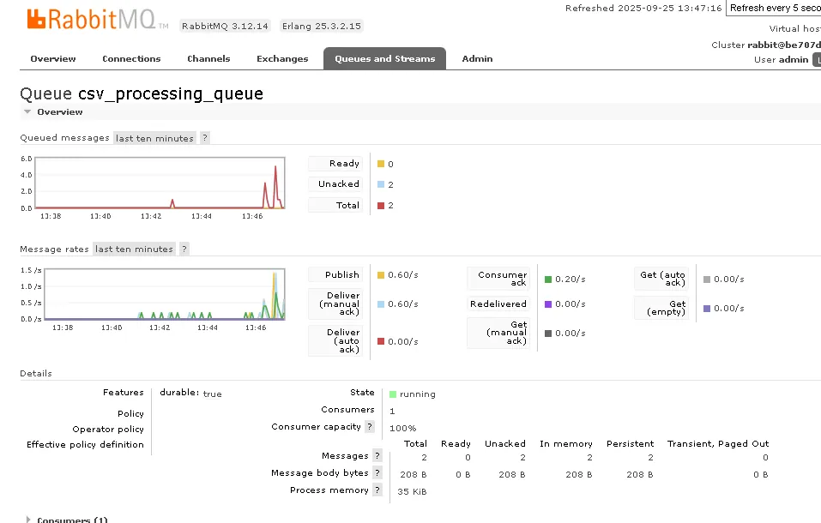Click the 100% consumer capacity value
The image size is (821, 523).
pos(402,428)
